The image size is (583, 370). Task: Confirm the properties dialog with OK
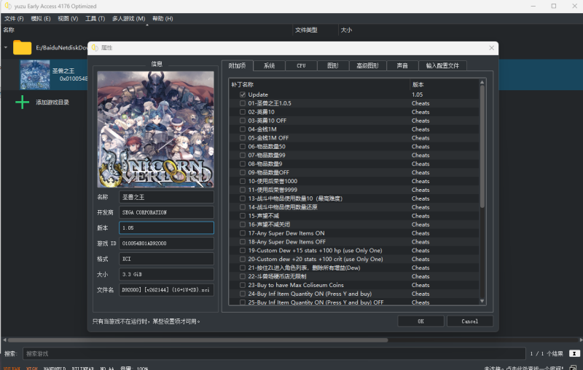coord(420,321)
